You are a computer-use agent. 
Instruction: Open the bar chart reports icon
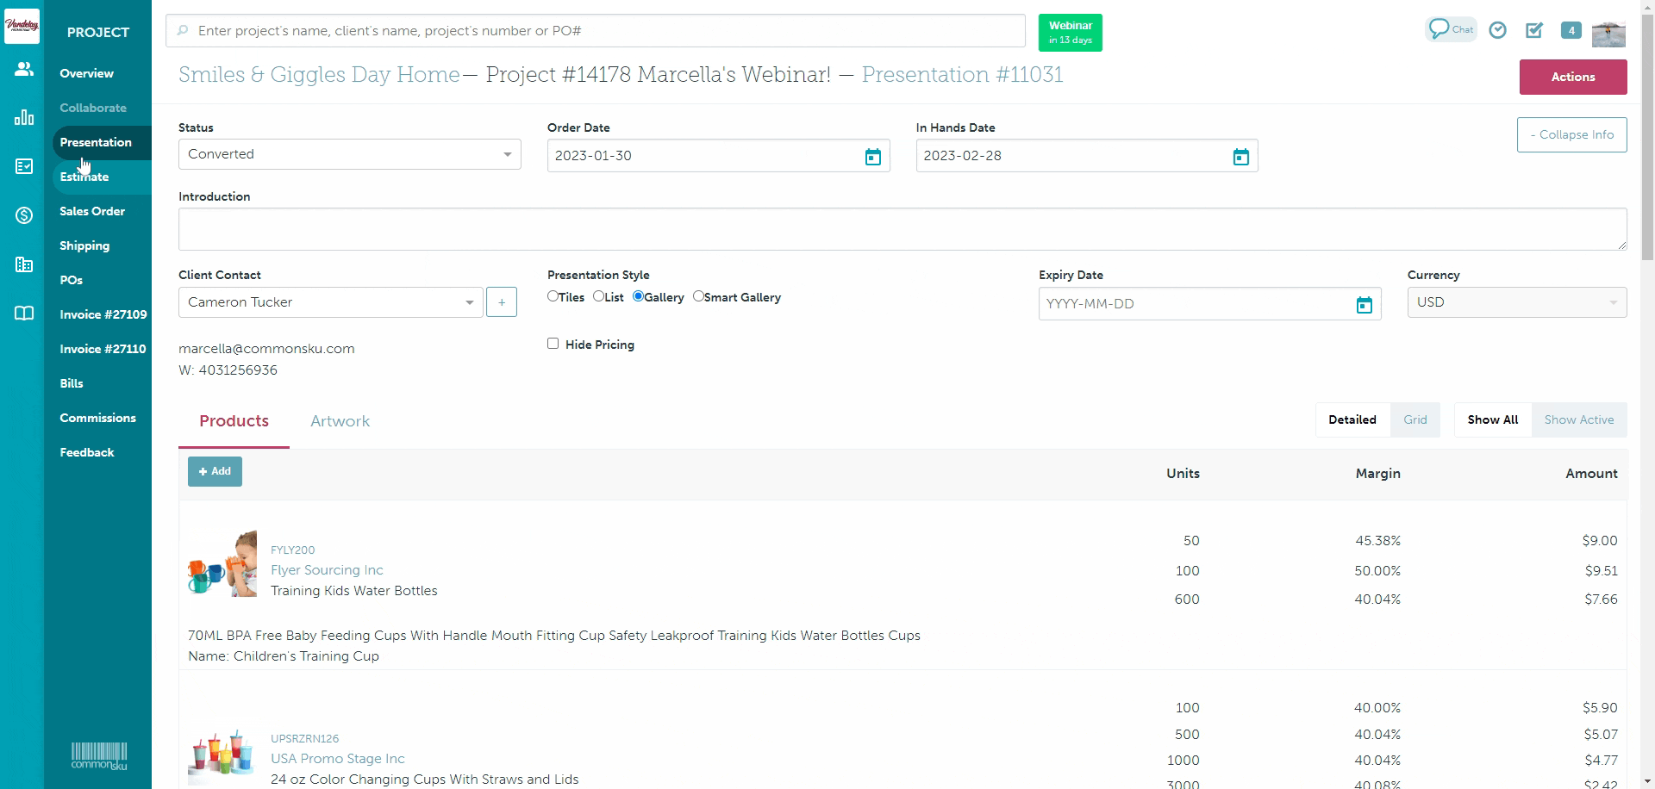24,118
